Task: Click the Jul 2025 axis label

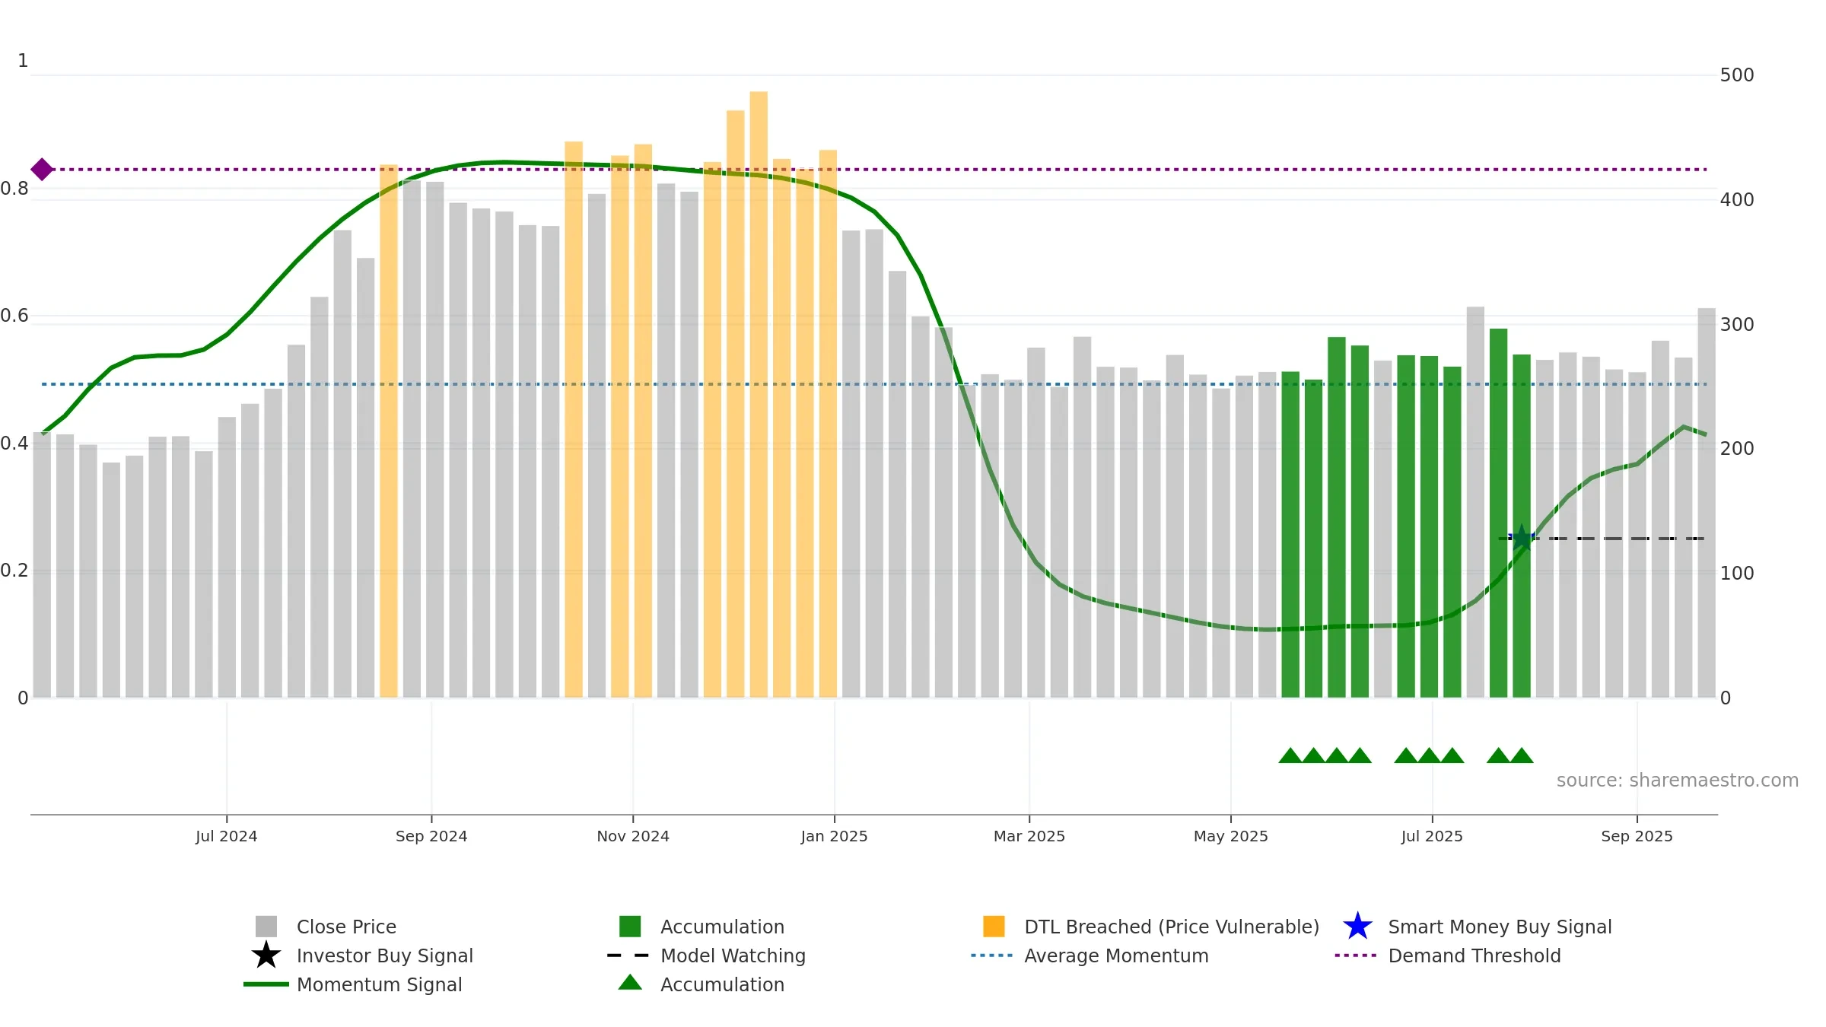Action: coord(1432,835)
